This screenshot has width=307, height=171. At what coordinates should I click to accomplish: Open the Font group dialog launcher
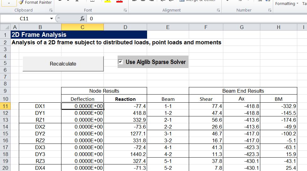coord(125,10)
